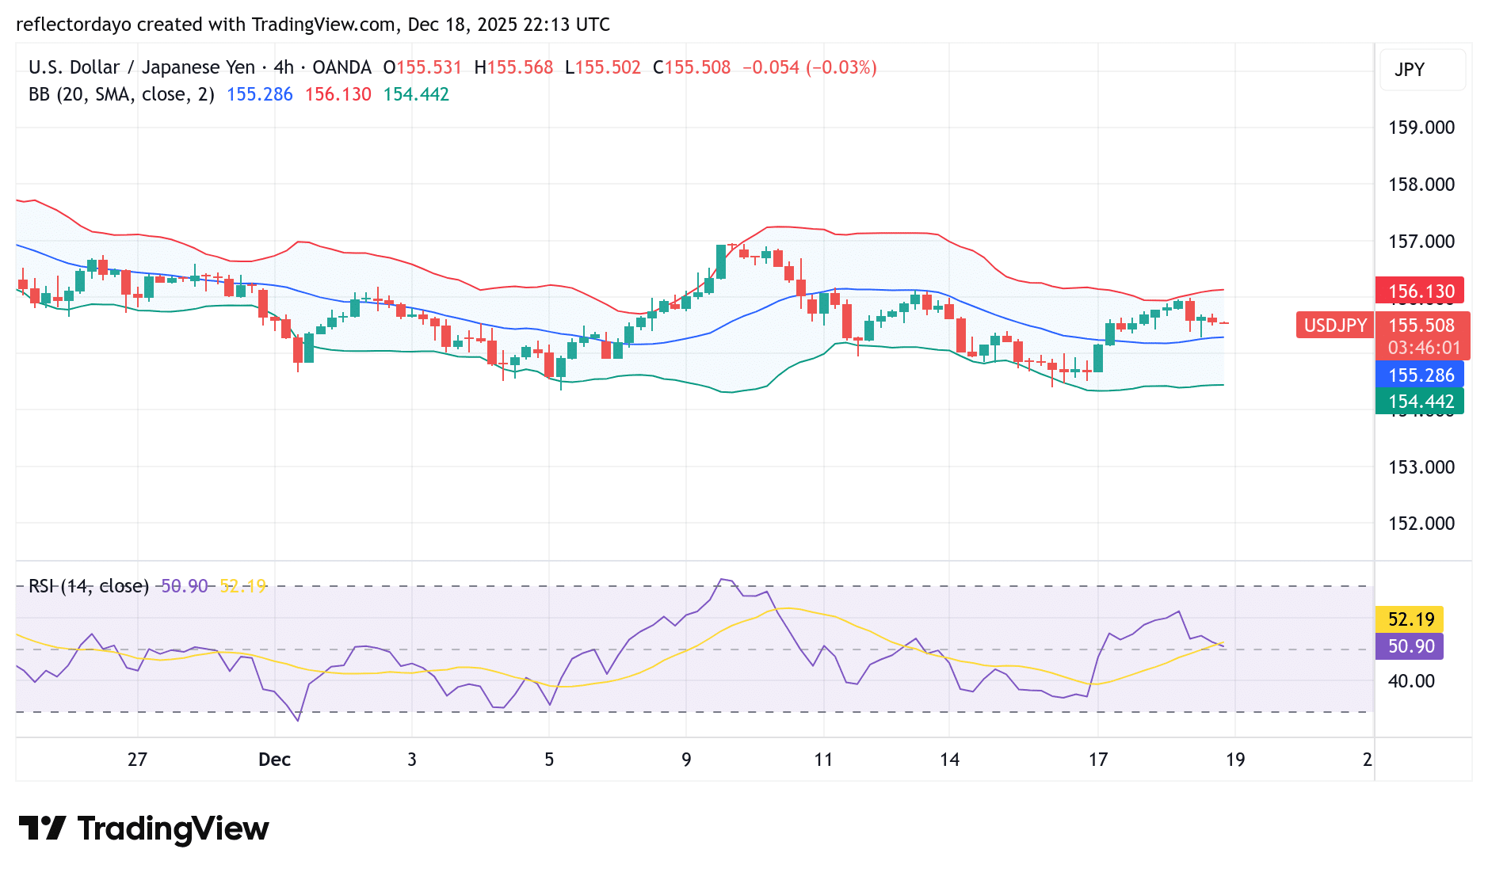Click the yellow 52.19 RSI legend value
The image size is (1488, 876).
pyautogui.click(x=243, y=586)
